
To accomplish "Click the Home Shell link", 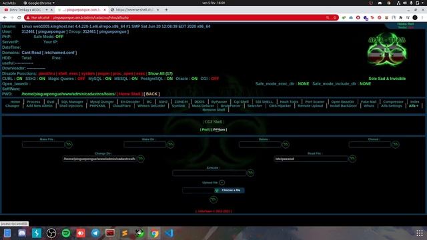I will click(129, 94).
